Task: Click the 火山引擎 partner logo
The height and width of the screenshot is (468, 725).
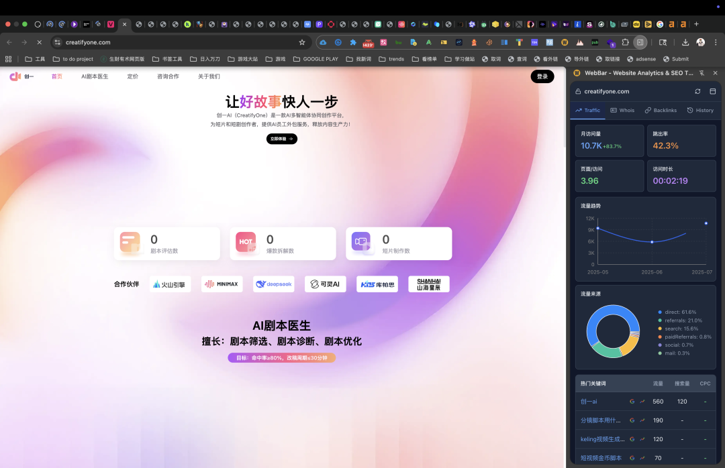Action: [x=170, y=284]
